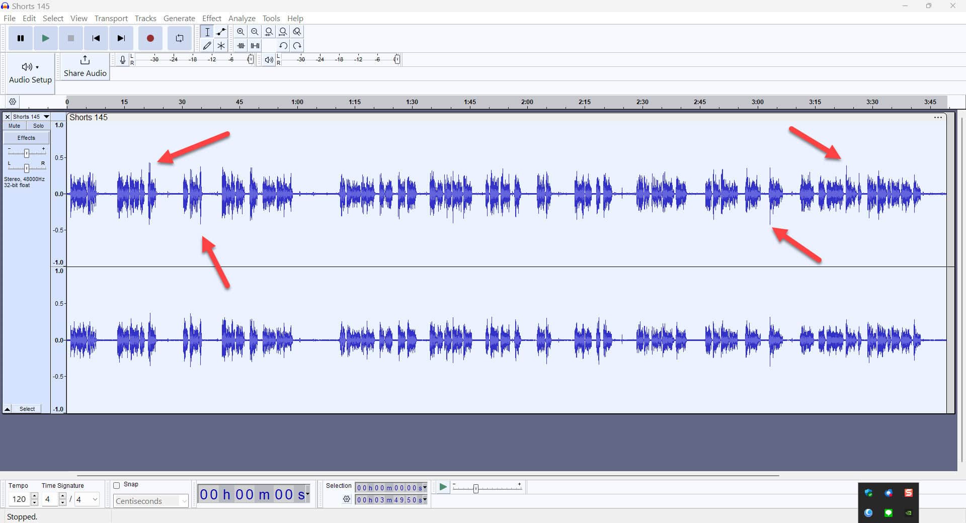This screenshot has height=523, width=966.
Task: Collapse the track using the collapse arrow
Action: pyautogui.click(x=7, y=408)
